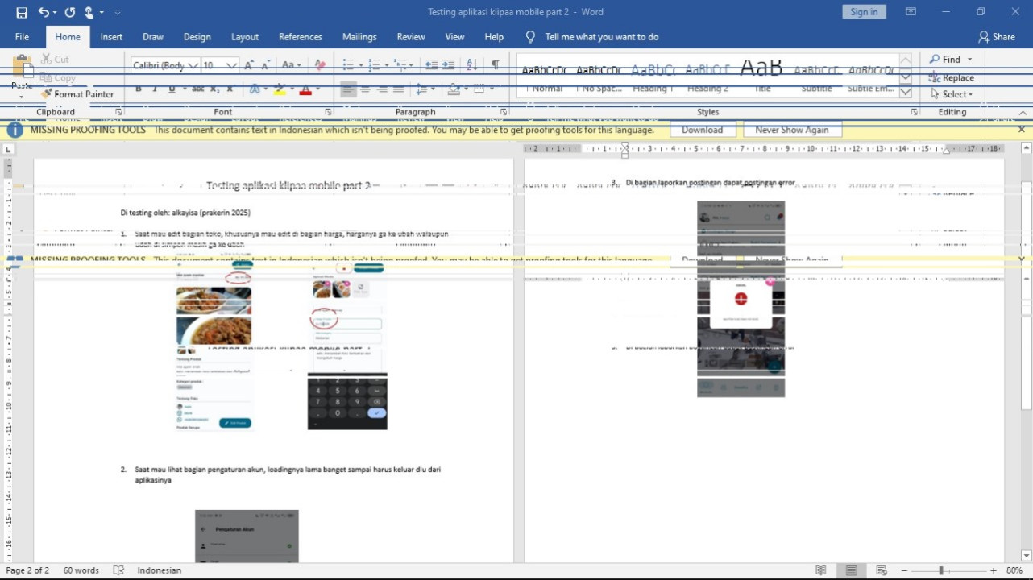The height and width of the screenshot is (580, 1033).
Task: Click the Increase Indent icon
Action: [x=449, y=64]
